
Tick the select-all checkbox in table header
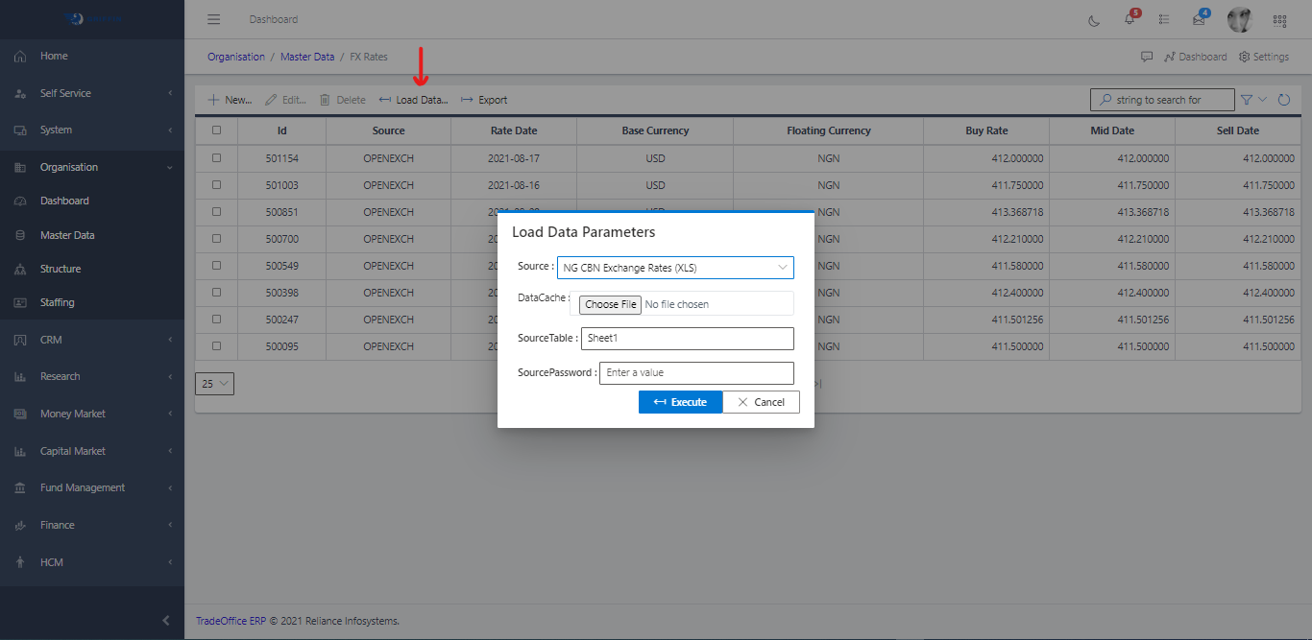[216, 130]
